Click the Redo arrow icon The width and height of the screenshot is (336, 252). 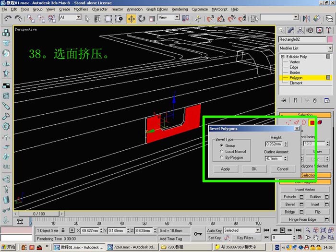point(18,19)
